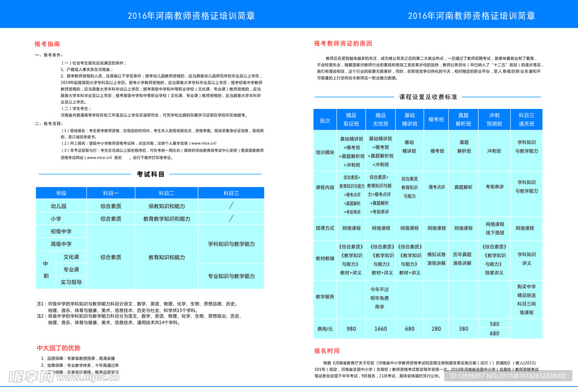Viewport: 578px width, 387px height.
Task: Click the "专业课" cell
Action: click(x=71, y=270)
